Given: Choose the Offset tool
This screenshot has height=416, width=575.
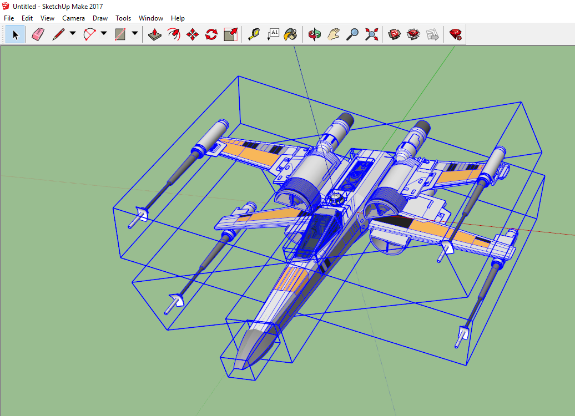Looking at the screenshot, I should click(174, 34).
